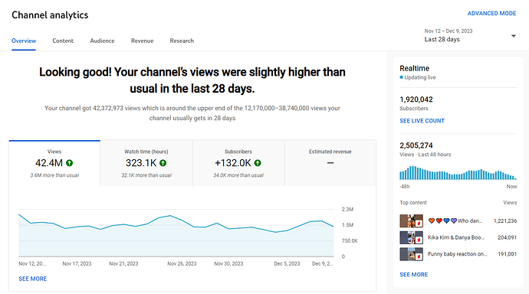
Task: Click the 2.3M y-axis label
Action: pos(347,210)
